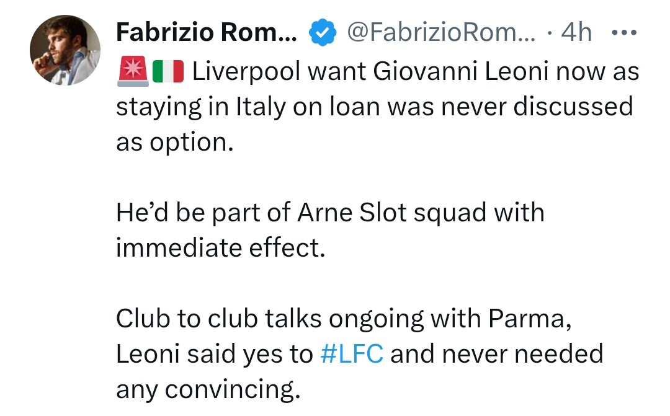Open the 4h timestamp link
670x416 pixels.
click(576, 33)
